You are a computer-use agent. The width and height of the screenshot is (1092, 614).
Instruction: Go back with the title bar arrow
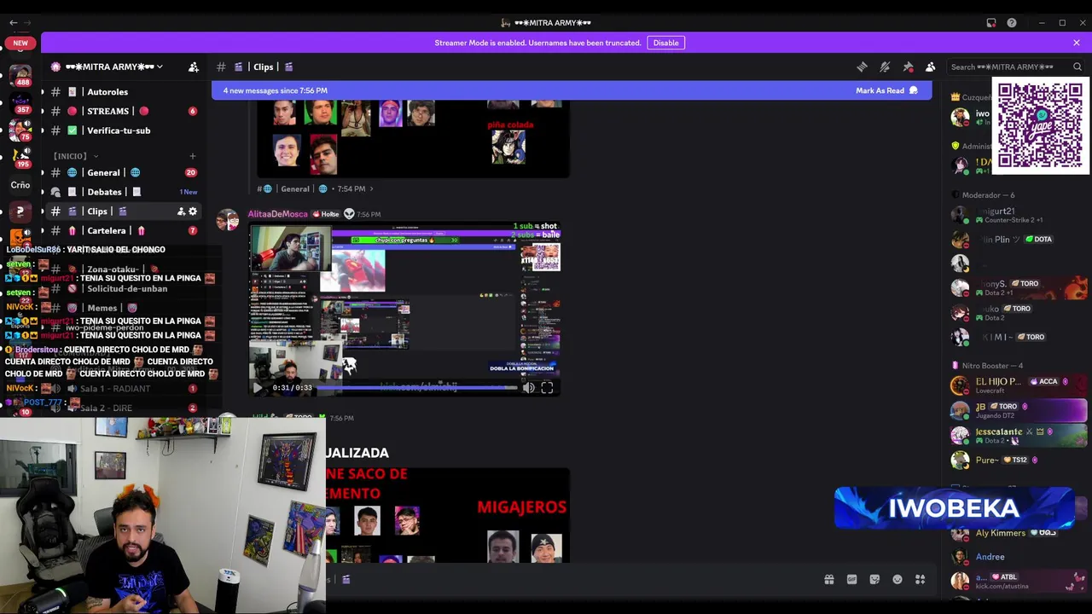point(13,23)
